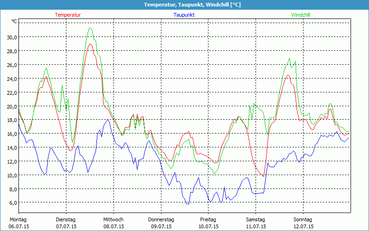Click the 'Mittwoch' day label
The width and height of the screenshot is (369, 231).
tap(113, 220)
